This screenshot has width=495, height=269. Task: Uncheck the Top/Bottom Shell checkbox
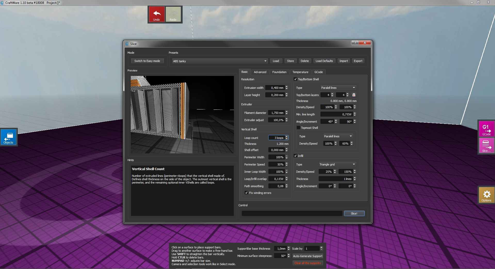click(295, 79)
